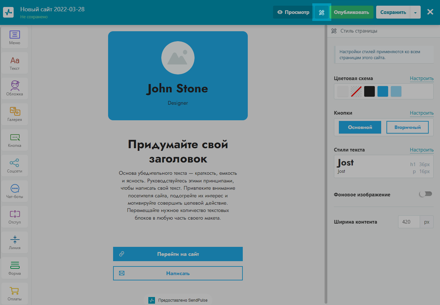Open the page style brush icon
The width and height of the screenshot is (440, 305).
click(x=321, y=12)
